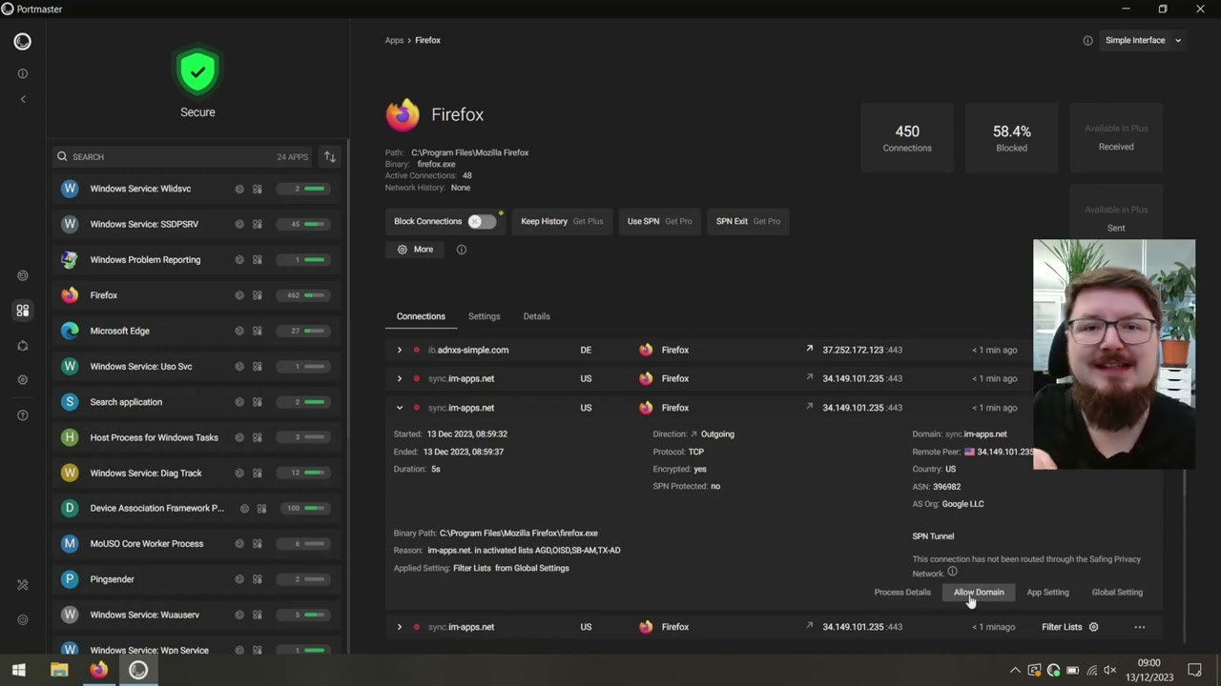
Task: Click the 58.4% Blocked stat card
Action: pyautogui.click(x=1012, y=138)
